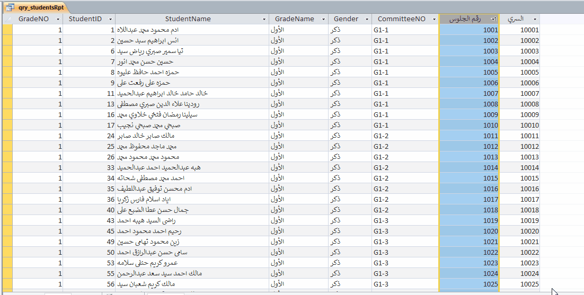Open GradeName column dropdown arrow
This screenshot has width=584, height=295.
coord(323,19)
